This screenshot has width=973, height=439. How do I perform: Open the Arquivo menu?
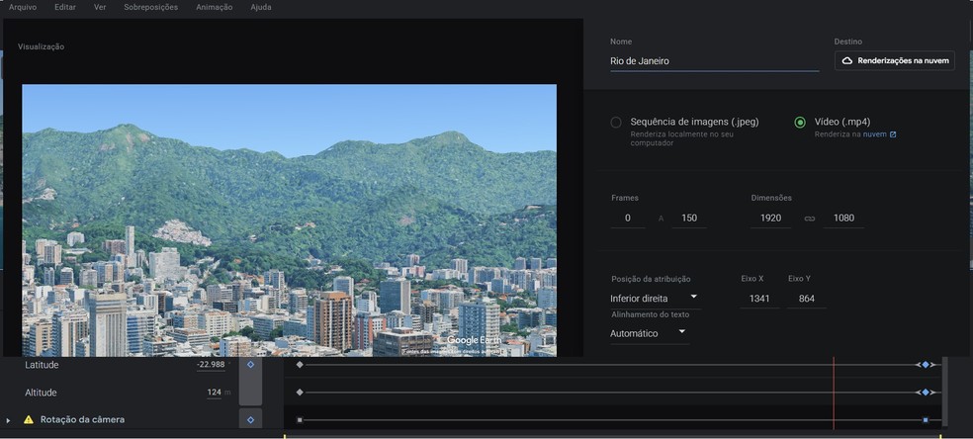click(x=23, y=8)
